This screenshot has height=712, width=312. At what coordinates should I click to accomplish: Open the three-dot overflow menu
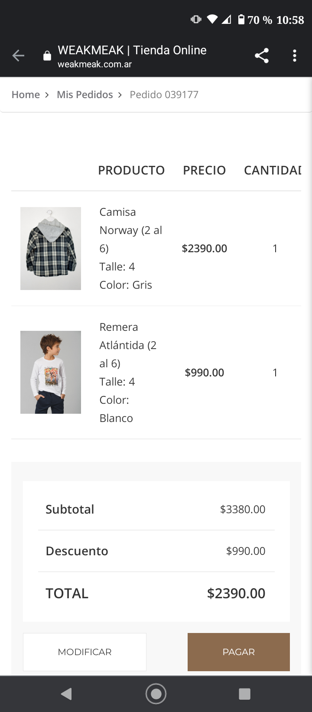click(295, 56)
